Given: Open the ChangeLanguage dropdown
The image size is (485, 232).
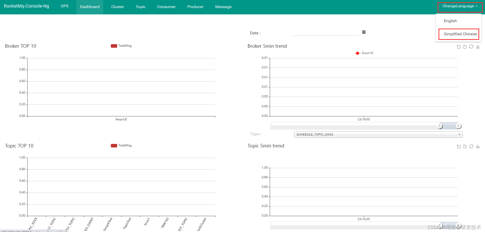Looking at the screenshot, I should (x=460, y=6).
